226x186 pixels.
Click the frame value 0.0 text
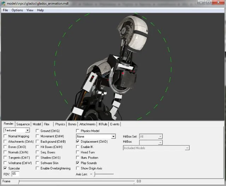[x=139, y=181]
